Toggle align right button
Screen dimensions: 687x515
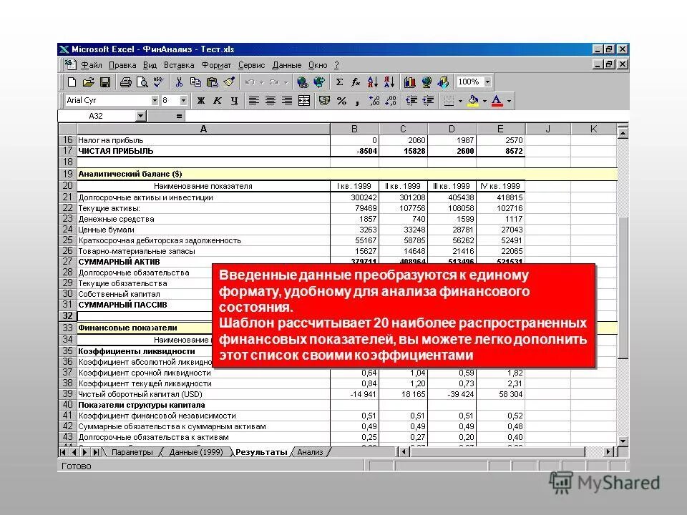[287, 101]
